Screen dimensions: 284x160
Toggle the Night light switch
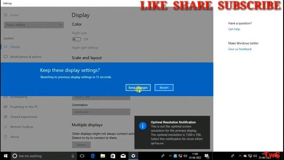click(x=76, y=39)
